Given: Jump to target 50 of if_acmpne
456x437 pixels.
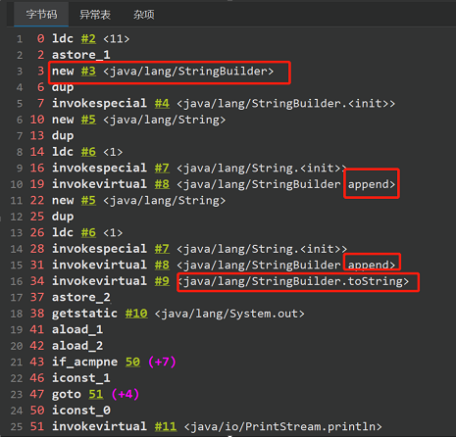Looking at the screenshot, I should pyautogui.click(x=132, y=362).
